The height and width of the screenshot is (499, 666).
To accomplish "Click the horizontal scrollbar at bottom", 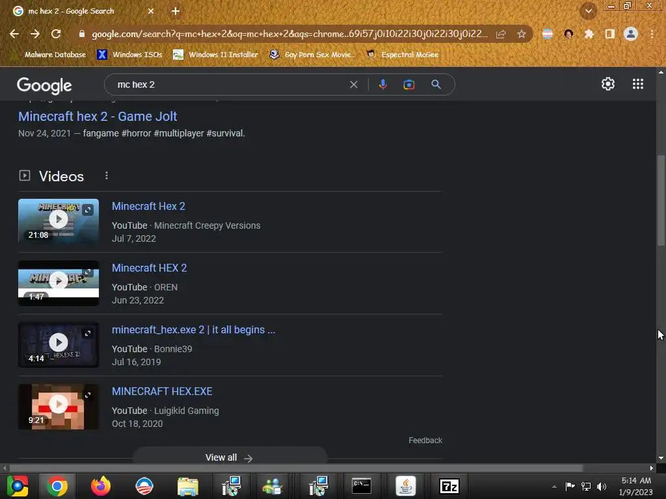I will (x=297, y=468).
